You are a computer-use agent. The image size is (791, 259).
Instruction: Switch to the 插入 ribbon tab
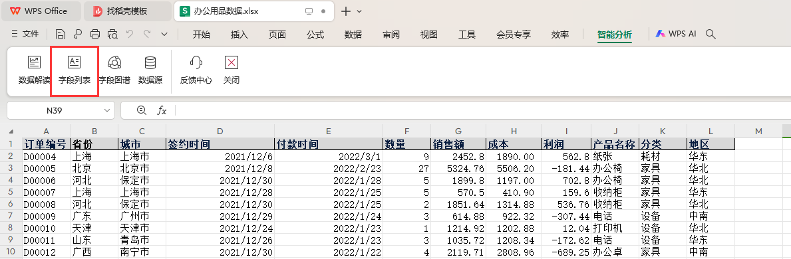click(239, 35)
